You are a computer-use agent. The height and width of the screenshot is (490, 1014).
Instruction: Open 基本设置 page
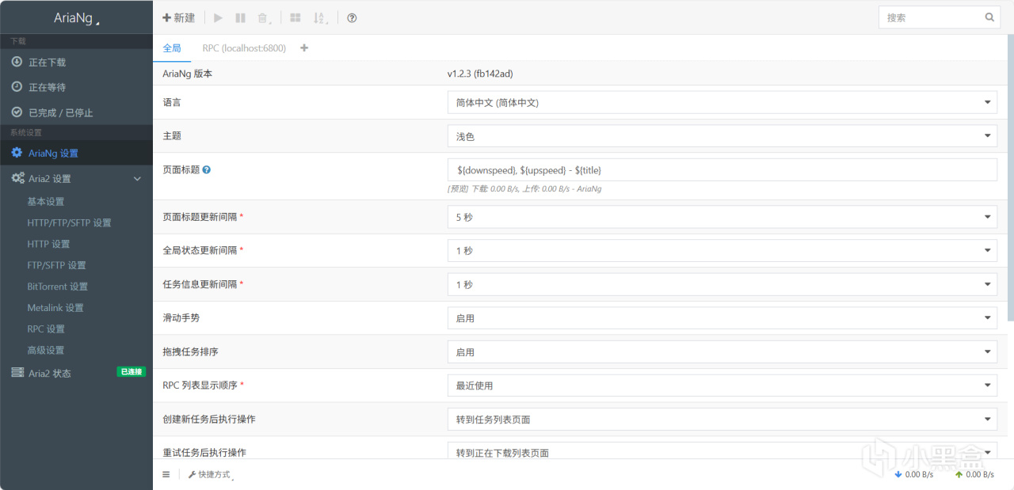click(46, 202)
